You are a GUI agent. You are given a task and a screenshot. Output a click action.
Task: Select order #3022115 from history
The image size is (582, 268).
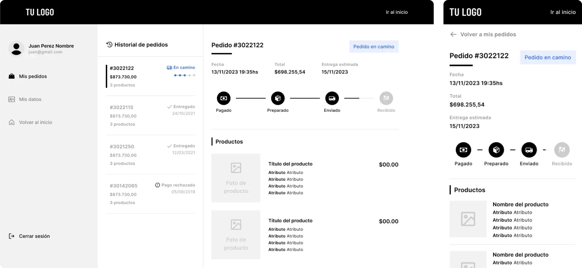tap(151, 115)
